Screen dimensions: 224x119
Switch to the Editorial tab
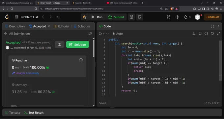61,26
